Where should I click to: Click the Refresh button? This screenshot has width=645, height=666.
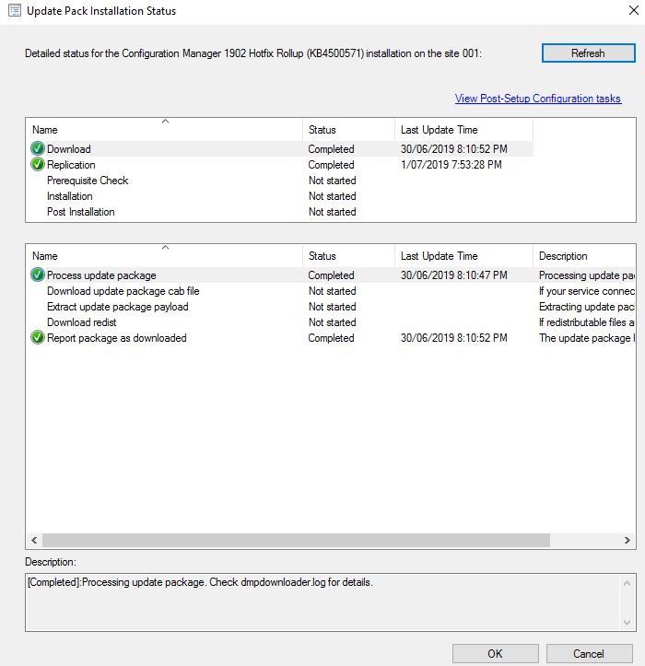pyautogui.click(x=589, y=53)
